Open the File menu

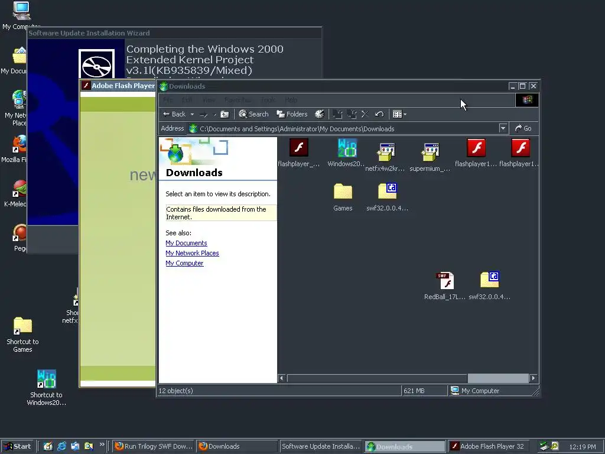(168, 100)
